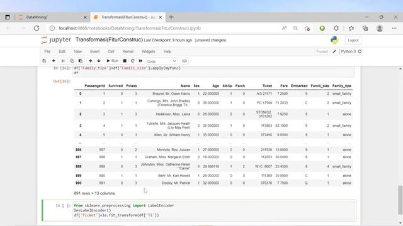Insert cell below with plus icon
Viewport: 403px width, 226px height.
[54, 61]
